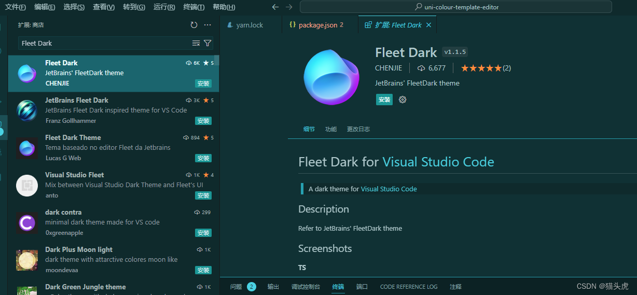This screenshot has width=637, height=295.
Task: Install the Fleet Dark Theme by Lucas G Web
Action: tap(203, 158)
